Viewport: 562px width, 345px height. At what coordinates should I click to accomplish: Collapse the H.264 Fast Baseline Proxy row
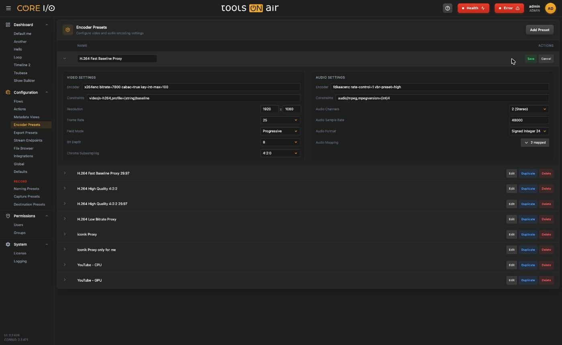click(x=65, y=59)
